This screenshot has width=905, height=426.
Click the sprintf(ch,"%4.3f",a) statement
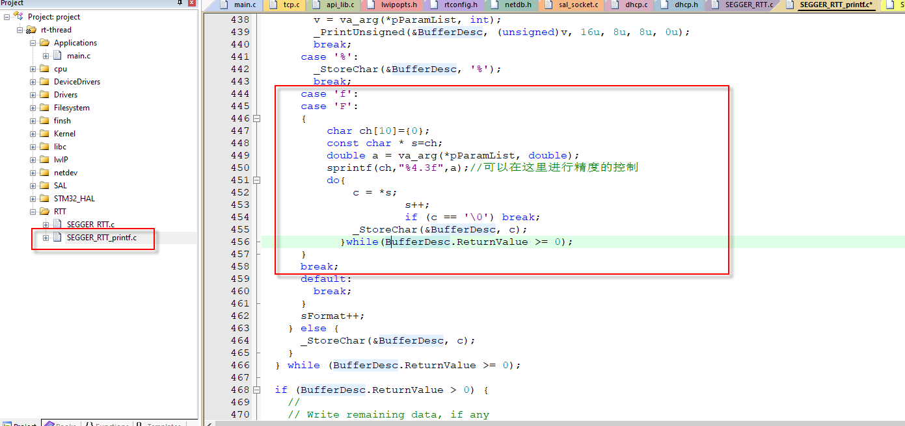point(398,168)
